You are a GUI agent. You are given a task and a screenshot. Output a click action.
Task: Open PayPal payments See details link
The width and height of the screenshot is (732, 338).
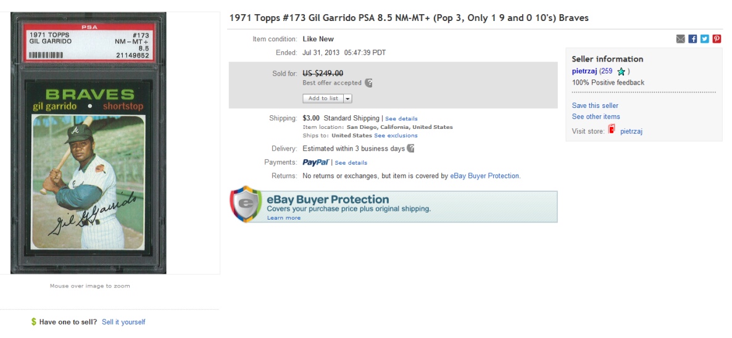[x=351, y=163]
